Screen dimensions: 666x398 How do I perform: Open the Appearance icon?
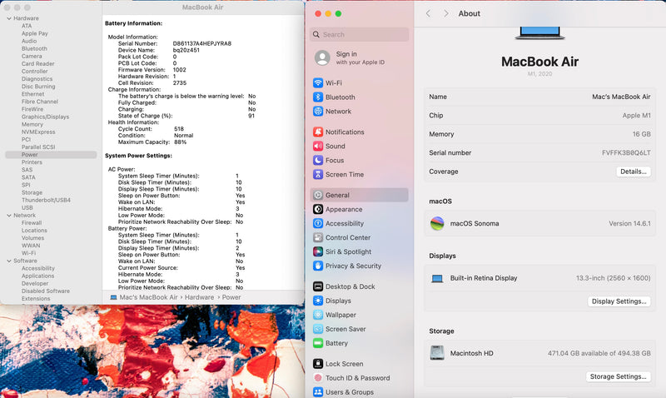tap(318, 209)
